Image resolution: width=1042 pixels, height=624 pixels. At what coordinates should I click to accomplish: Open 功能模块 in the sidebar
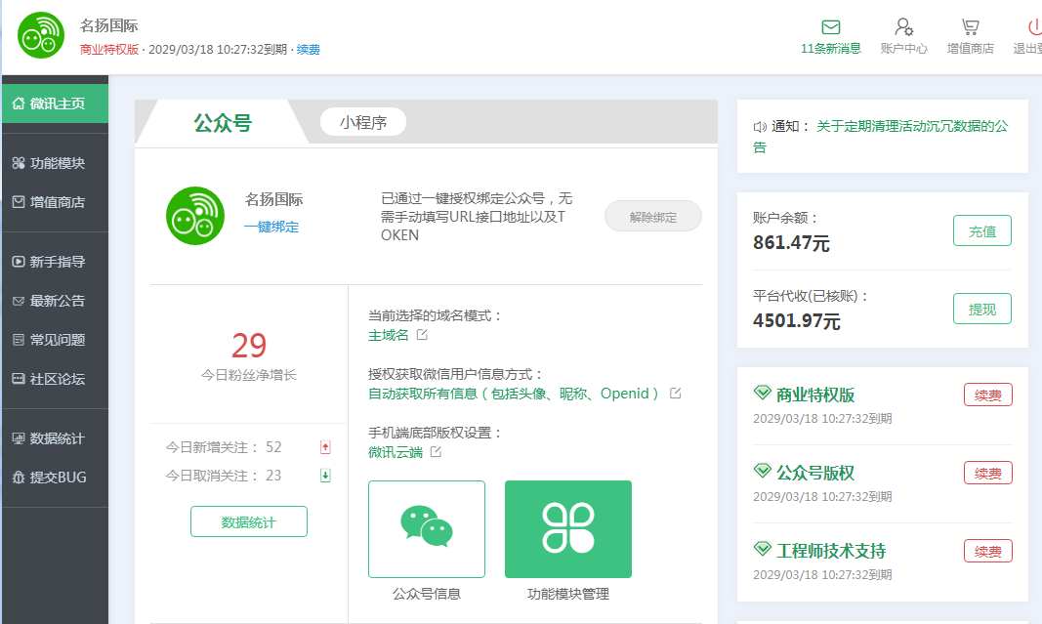(57, 163)
